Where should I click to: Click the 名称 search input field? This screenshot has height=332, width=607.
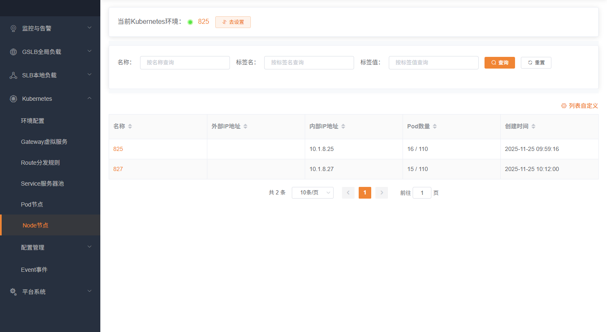click(185, 62)
